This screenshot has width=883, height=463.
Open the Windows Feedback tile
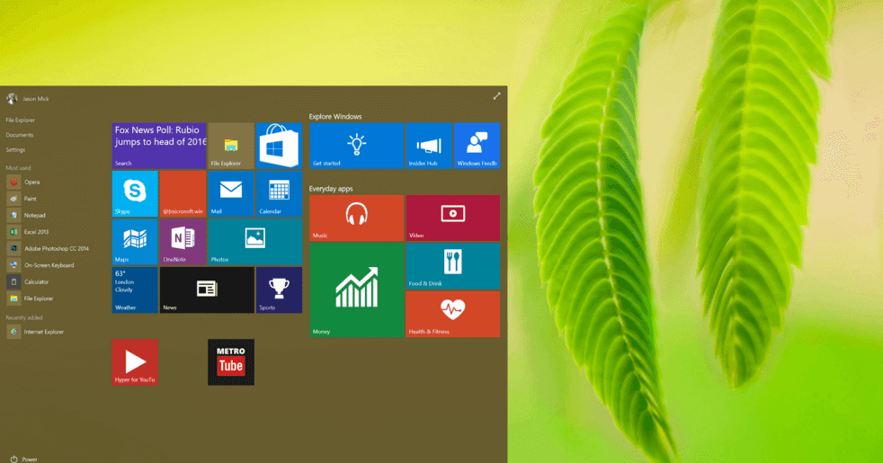(x=477, y=146)
